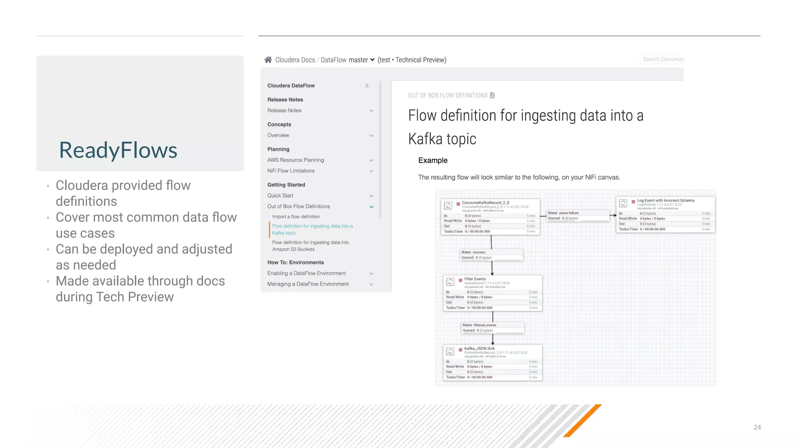
Task: Select the success connection queue
Action: click(492, 255)
